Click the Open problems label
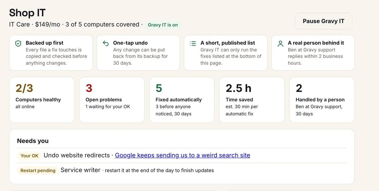 point(104,100)
